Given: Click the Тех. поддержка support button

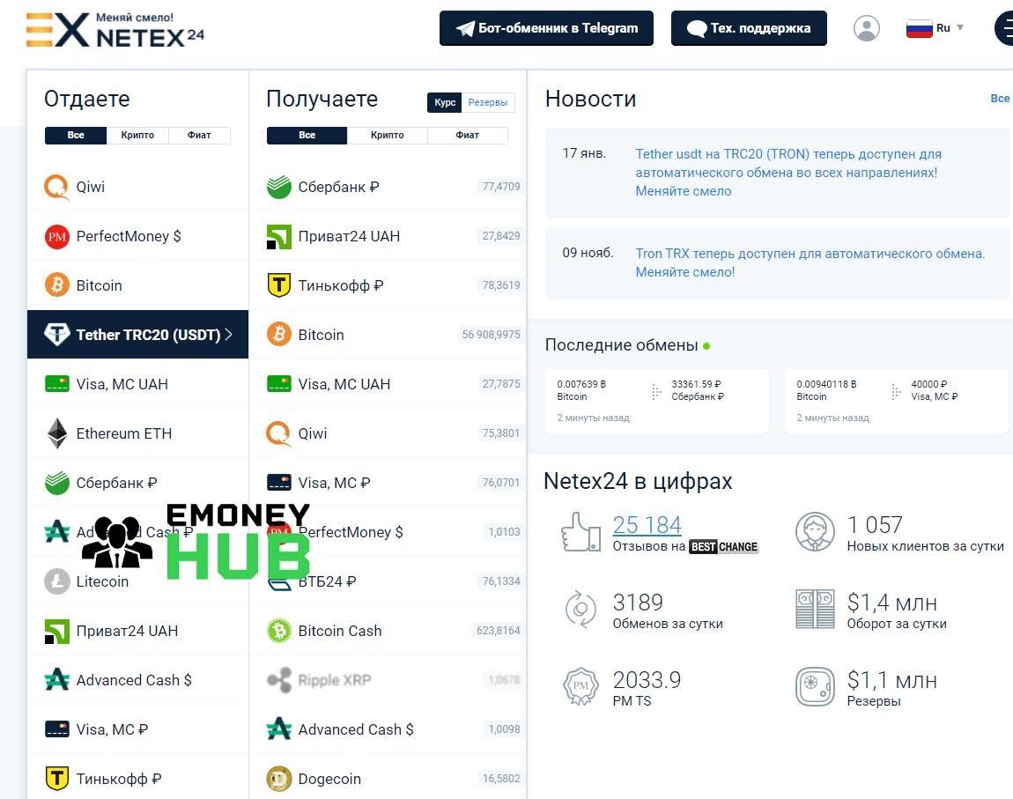Looking at the screenshot, I should [749, 28].
